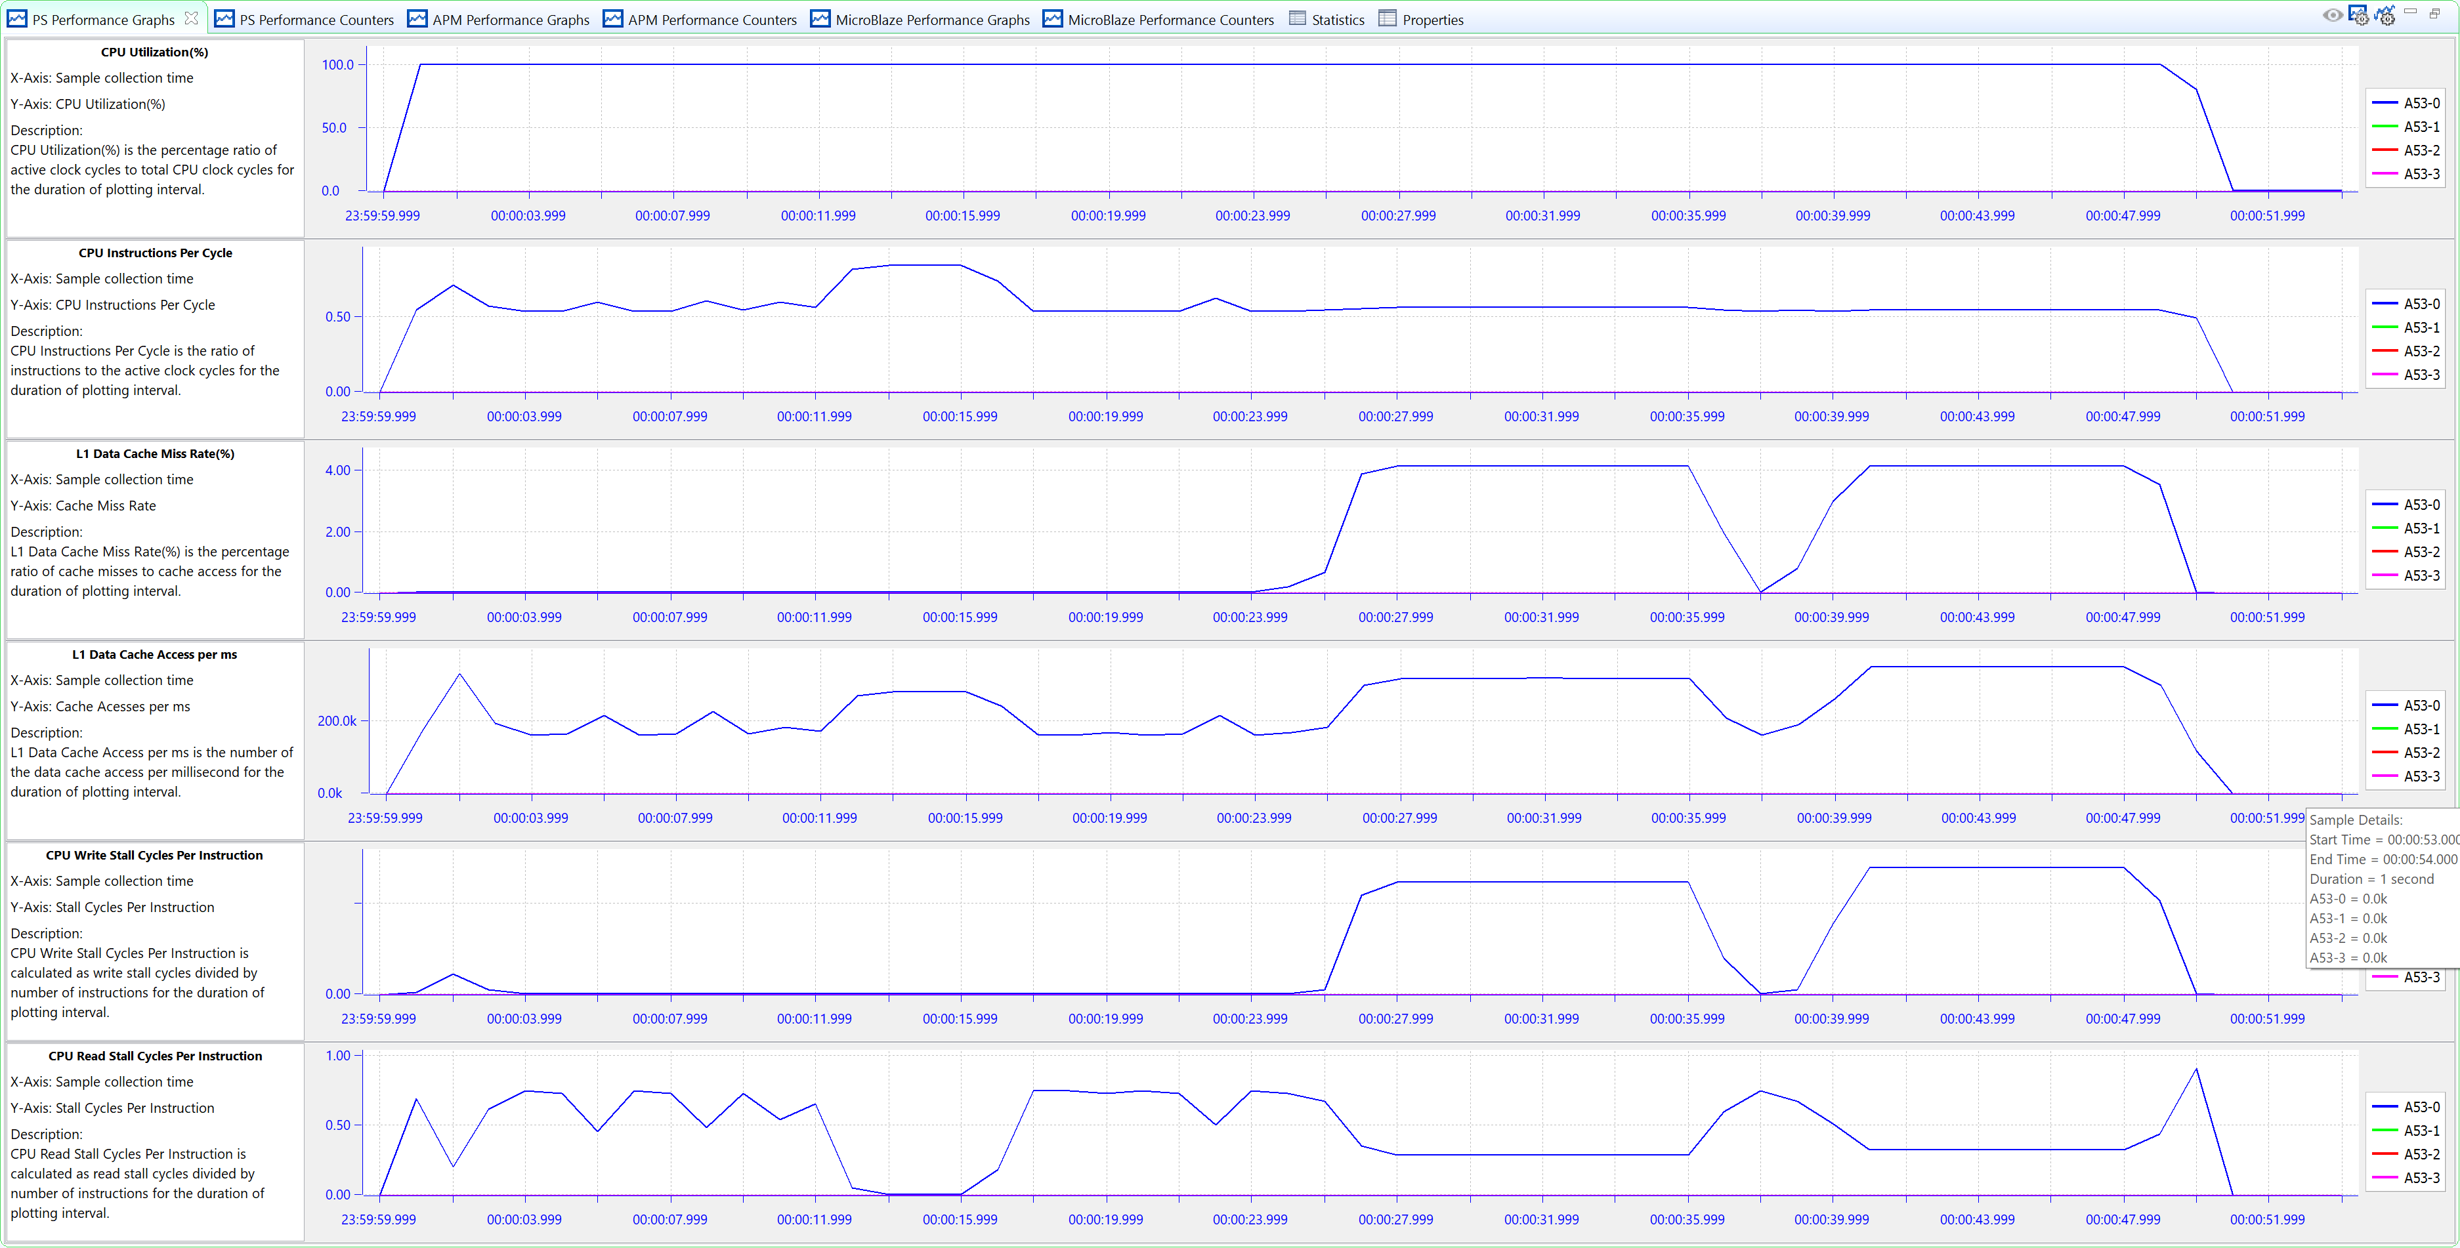Screen dimensions: 2460x1248
Task: Open the line chart settings gear icon
Action: (x=2386, y=15)
